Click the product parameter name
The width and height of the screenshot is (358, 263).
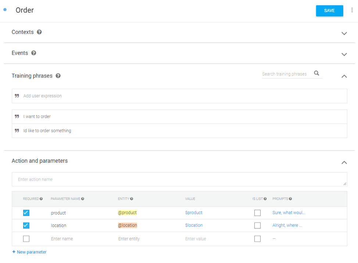(x=58, y=213)
